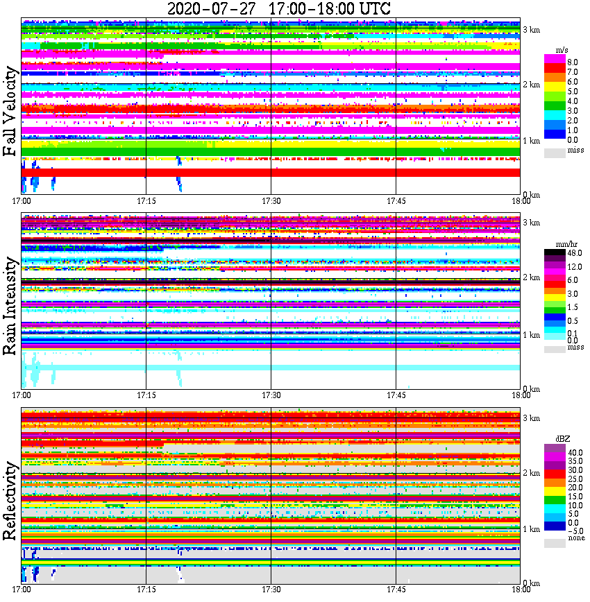Click the '2 km' label of the Fall Velocity panel
Image resolution: width=590 pixels, height=602 pixels.
click(x=531, y=85)
